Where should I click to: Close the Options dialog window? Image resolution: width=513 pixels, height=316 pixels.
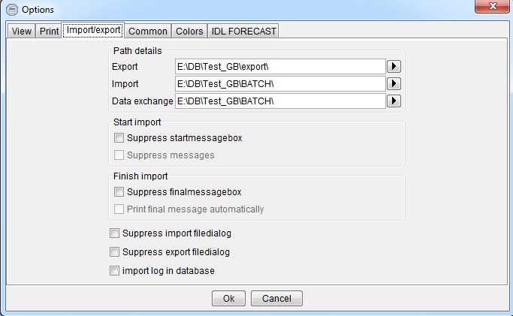pyautogui.click(x=492, y=6)
